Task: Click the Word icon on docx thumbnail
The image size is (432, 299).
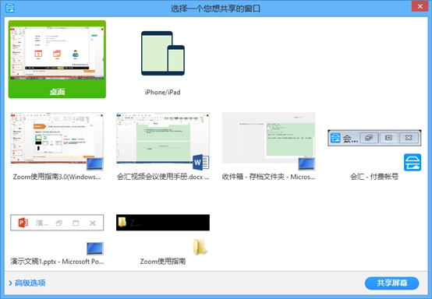Action: click(201, 162)
